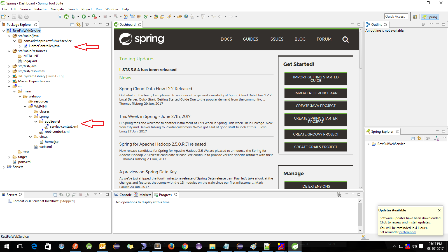Open the New Java Class wizard icon
The height and width of the screenshot is (252, 448).
click(145, 16)
